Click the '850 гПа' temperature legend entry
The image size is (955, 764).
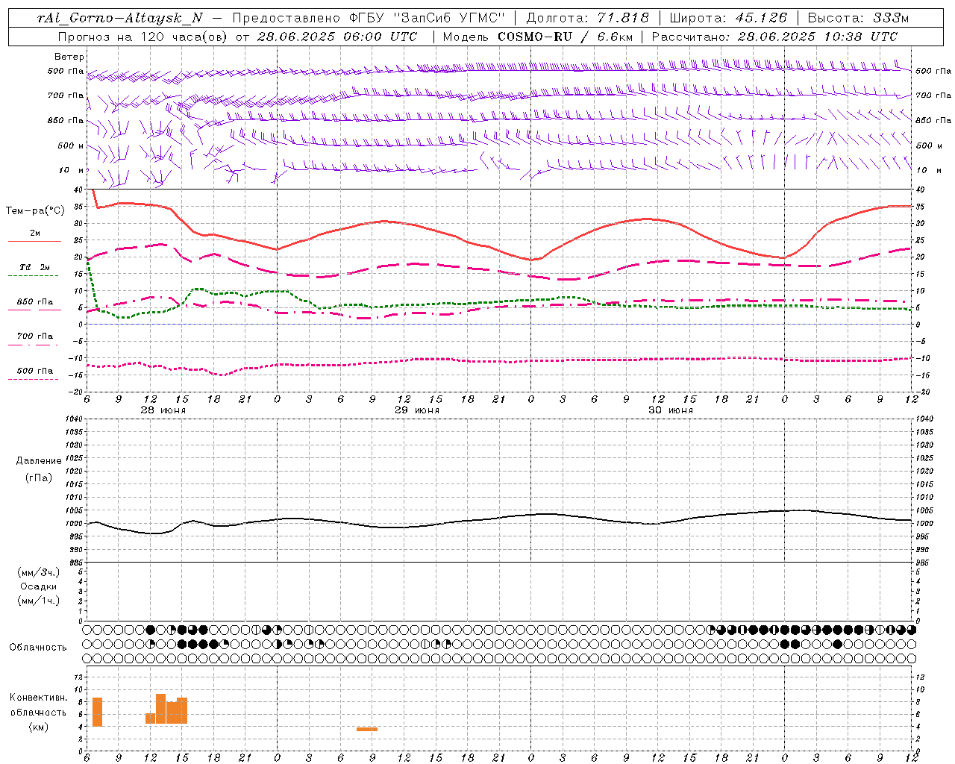tap(35, 302)
